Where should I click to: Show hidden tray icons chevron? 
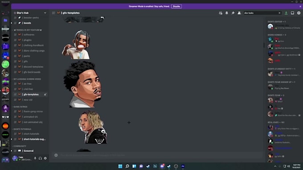click(x=275, y=166)
